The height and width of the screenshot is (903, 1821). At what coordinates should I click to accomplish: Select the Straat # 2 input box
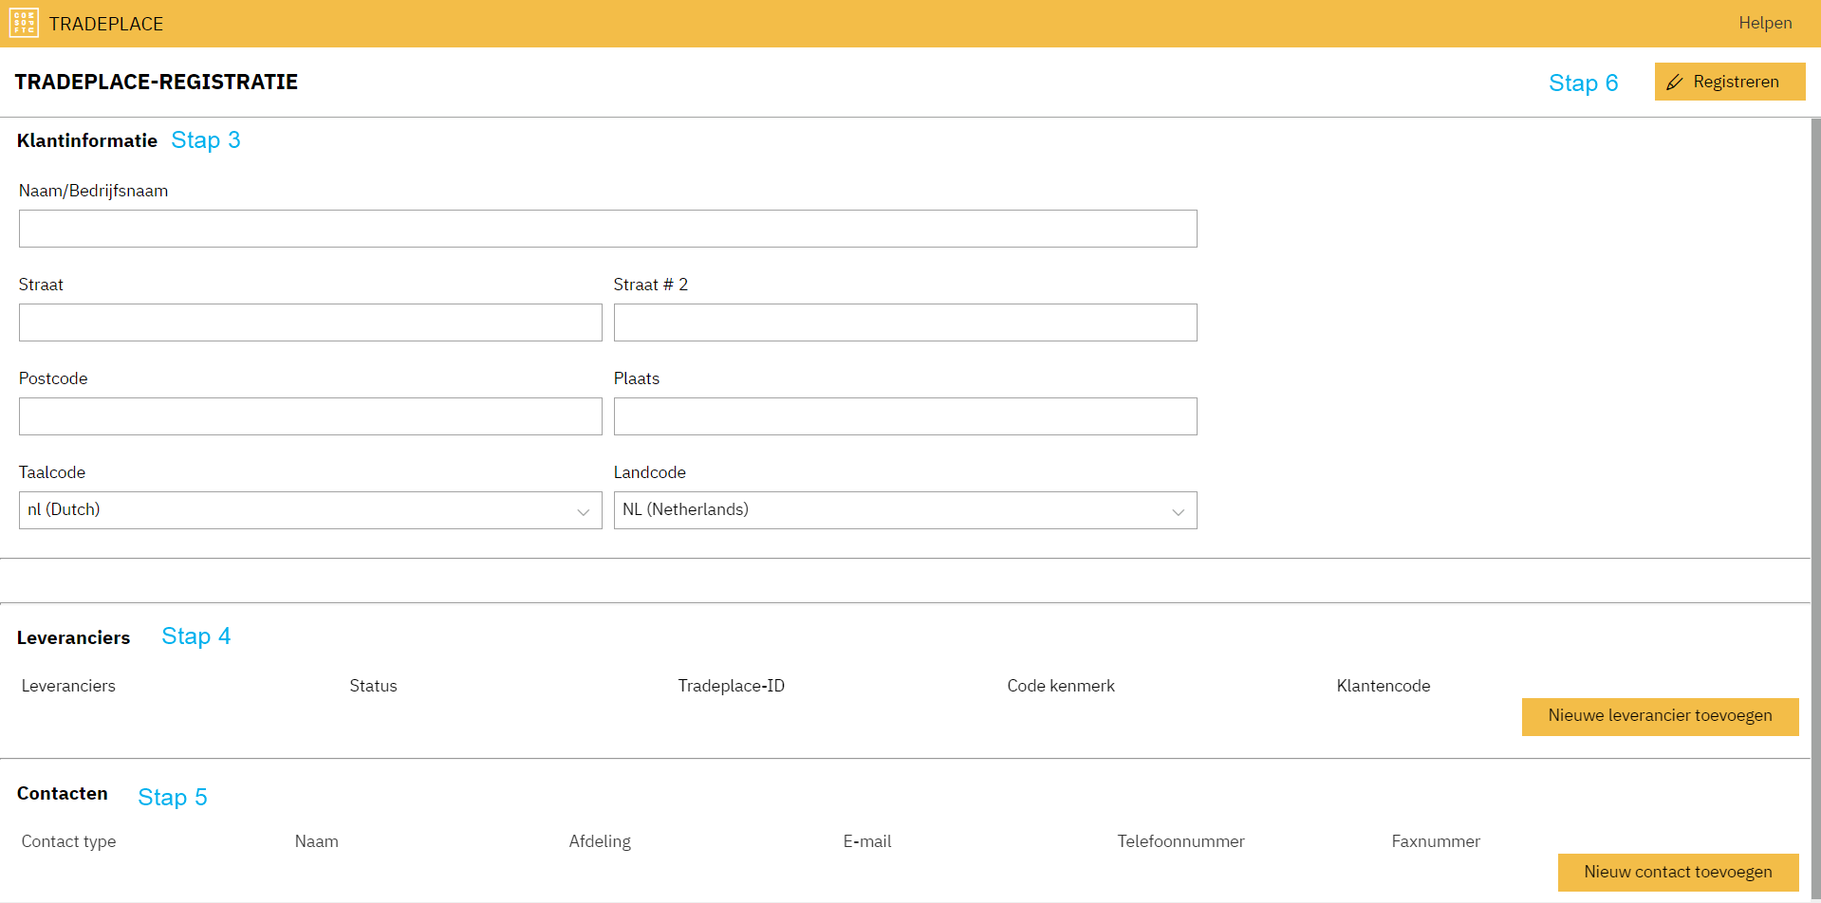(x=904, y=322)
